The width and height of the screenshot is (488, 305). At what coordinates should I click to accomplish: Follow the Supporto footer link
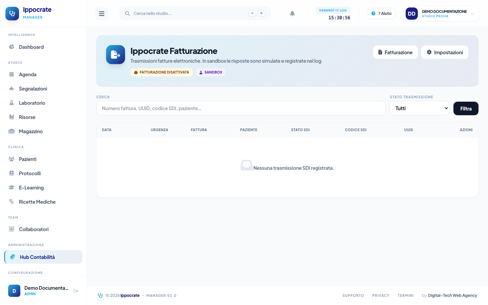353,296
